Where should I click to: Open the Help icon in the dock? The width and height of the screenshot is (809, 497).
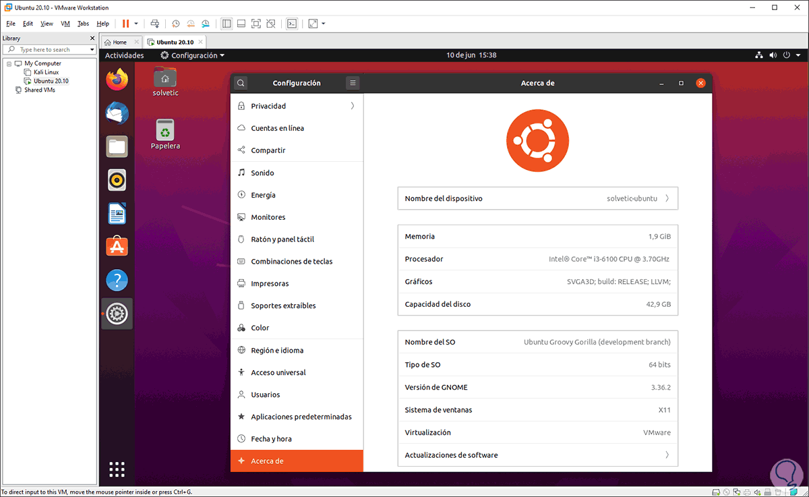pos(117,281)
